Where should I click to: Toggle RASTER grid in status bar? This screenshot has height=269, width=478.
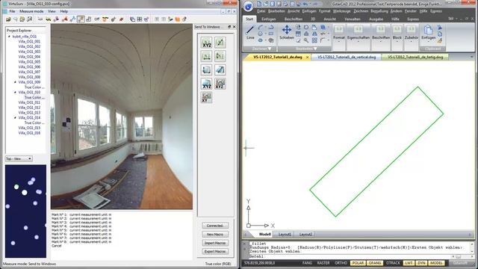[323, 263]
